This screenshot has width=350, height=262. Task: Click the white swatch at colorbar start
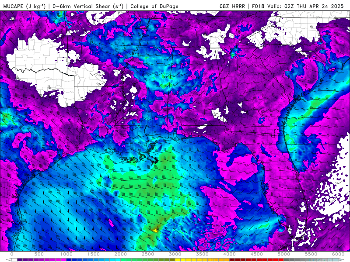14,260
